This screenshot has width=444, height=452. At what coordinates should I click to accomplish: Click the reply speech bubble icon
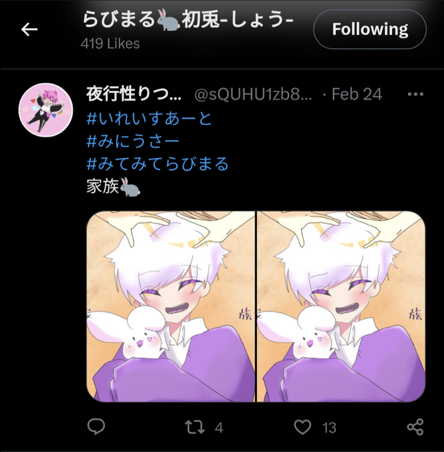pyautogui.click(x=96, y=427)
